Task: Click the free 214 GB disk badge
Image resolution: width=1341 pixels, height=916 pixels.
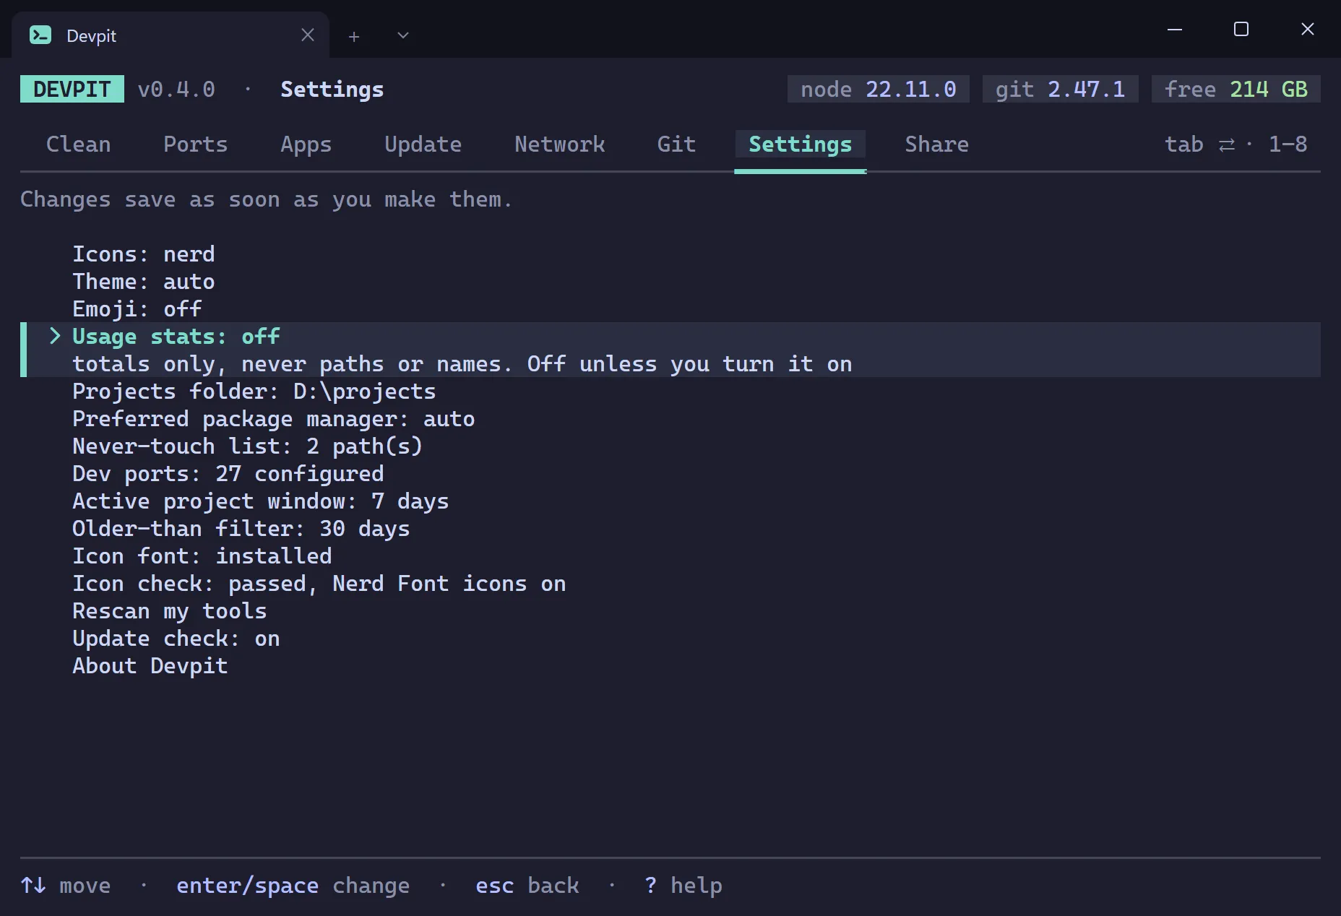Action: coord(1236,89)
